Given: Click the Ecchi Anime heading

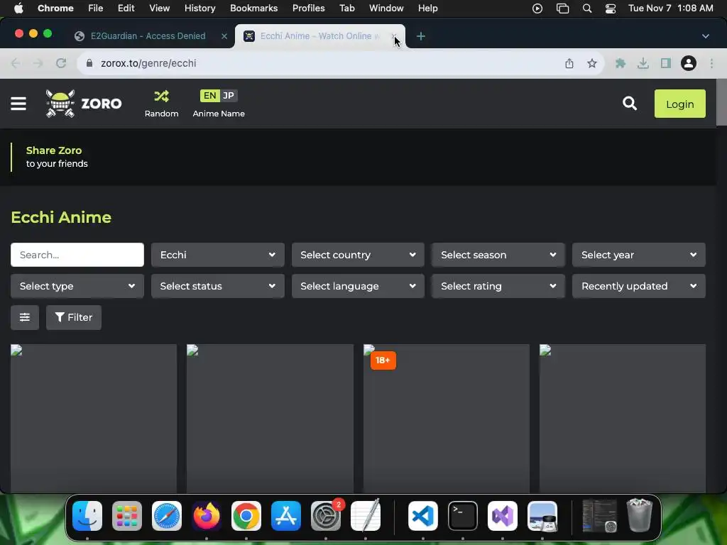Looking at the screenshot, I should pyautogui.click(x=61, y=217).
